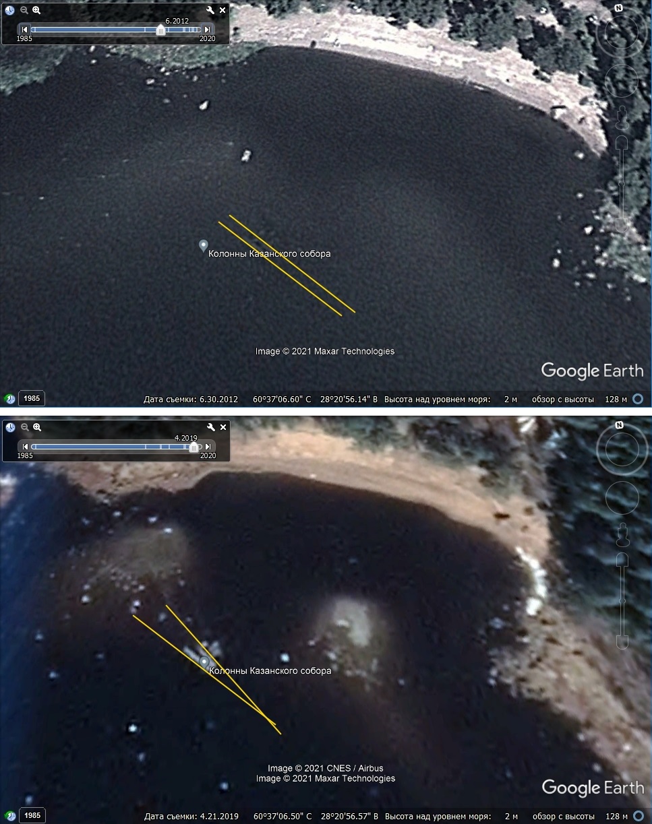Click the status bar clock icon in 2012 view

click(10, 399)
